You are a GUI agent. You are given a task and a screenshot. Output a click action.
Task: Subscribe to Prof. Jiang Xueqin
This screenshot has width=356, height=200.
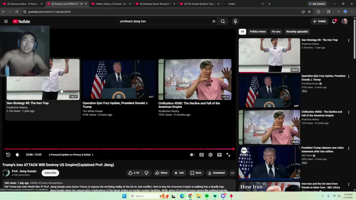[50, 173]
